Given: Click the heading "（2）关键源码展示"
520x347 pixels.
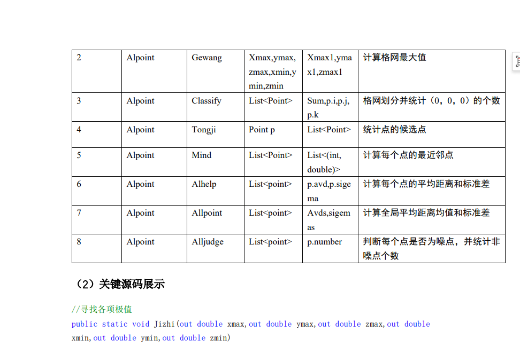Looking at the screenshot, I should tap(118, 284).
